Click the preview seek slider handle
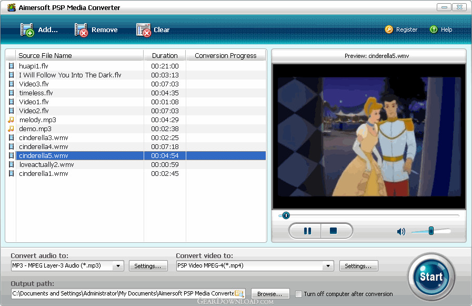This screenshot has height=306, width=472. pos(286,215)
